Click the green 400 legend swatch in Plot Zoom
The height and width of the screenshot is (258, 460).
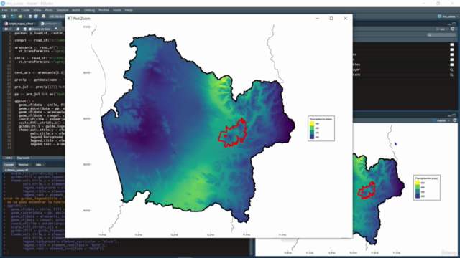tap(312, 128)
